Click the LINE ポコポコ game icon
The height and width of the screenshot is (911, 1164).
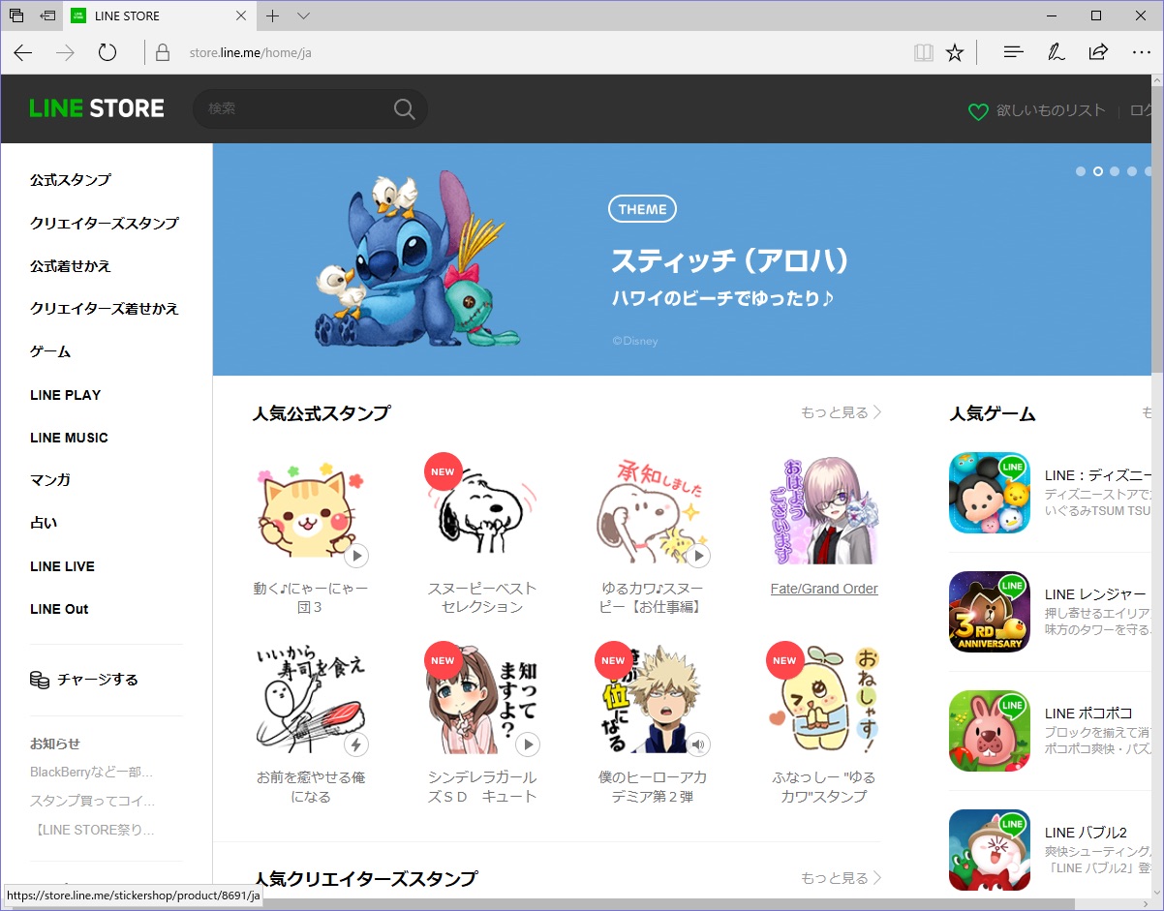click(x=990, y=731)
